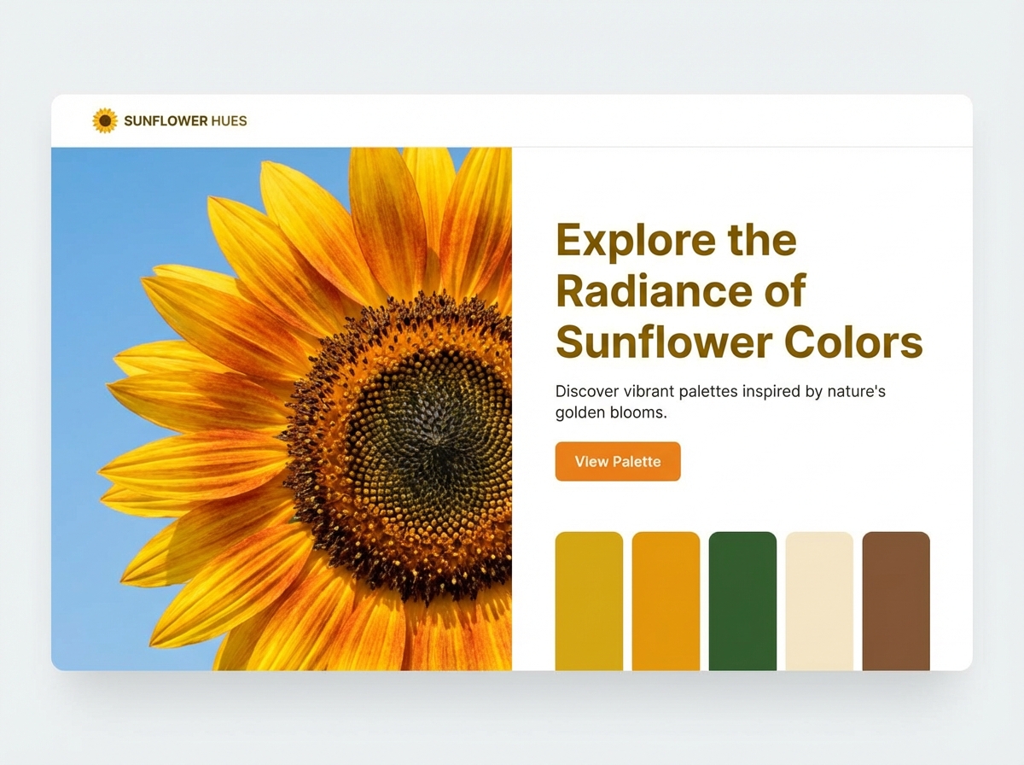
Task: Select the description text about golden blooms
Action: pyautogui.click(x=722, y=401)
